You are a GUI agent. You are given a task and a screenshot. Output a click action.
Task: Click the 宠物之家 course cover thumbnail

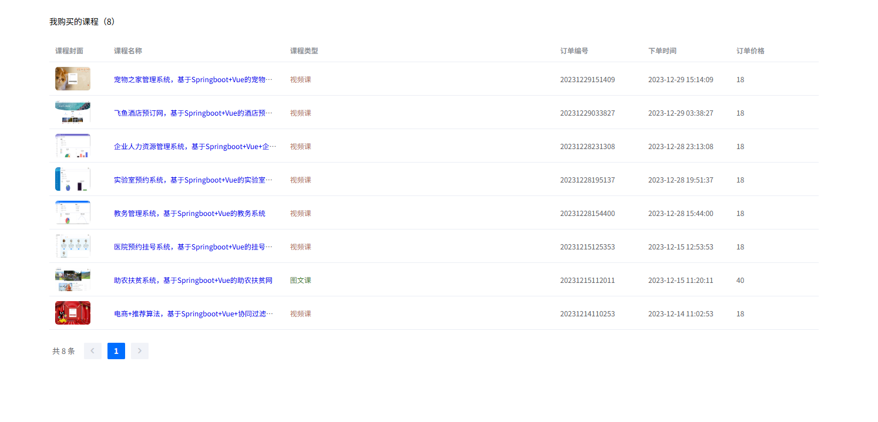[73, 79]
